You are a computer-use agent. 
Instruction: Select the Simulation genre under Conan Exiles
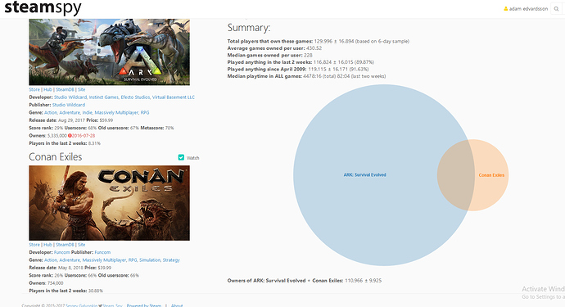(x=150, y=260)
